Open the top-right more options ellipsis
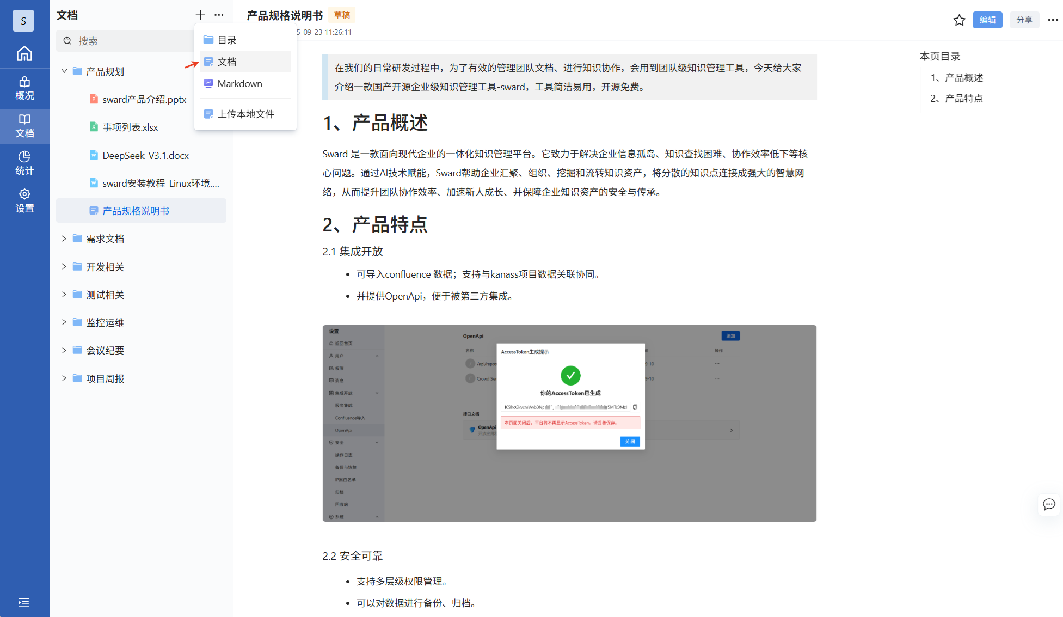This screenshot has height=617, width=1063. (1053, 20)
